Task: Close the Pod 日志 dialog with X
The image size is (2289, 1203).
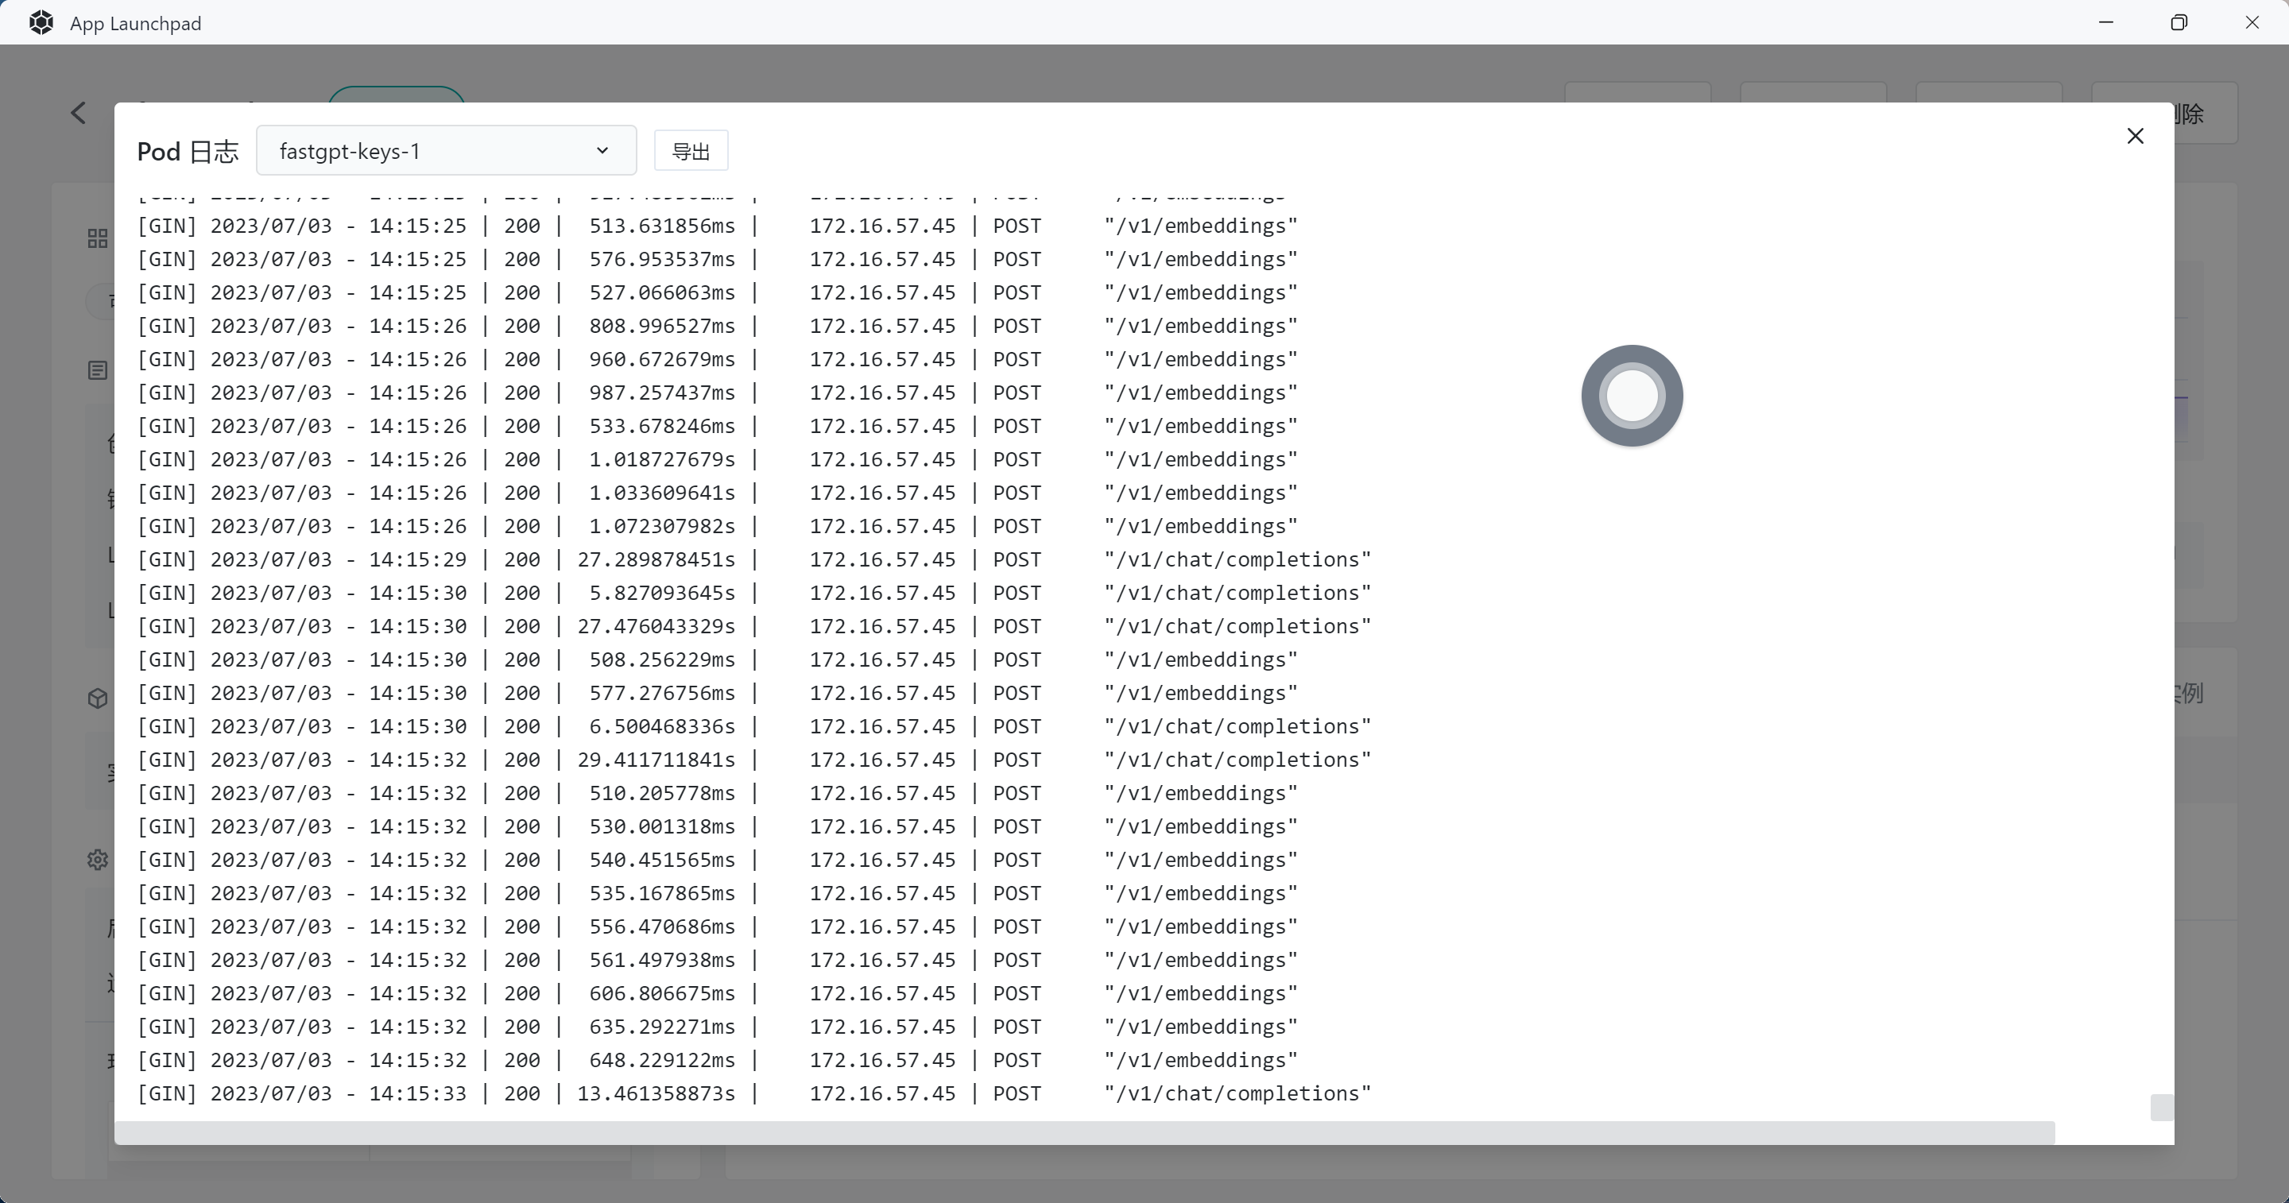Action: (2134, 136)
